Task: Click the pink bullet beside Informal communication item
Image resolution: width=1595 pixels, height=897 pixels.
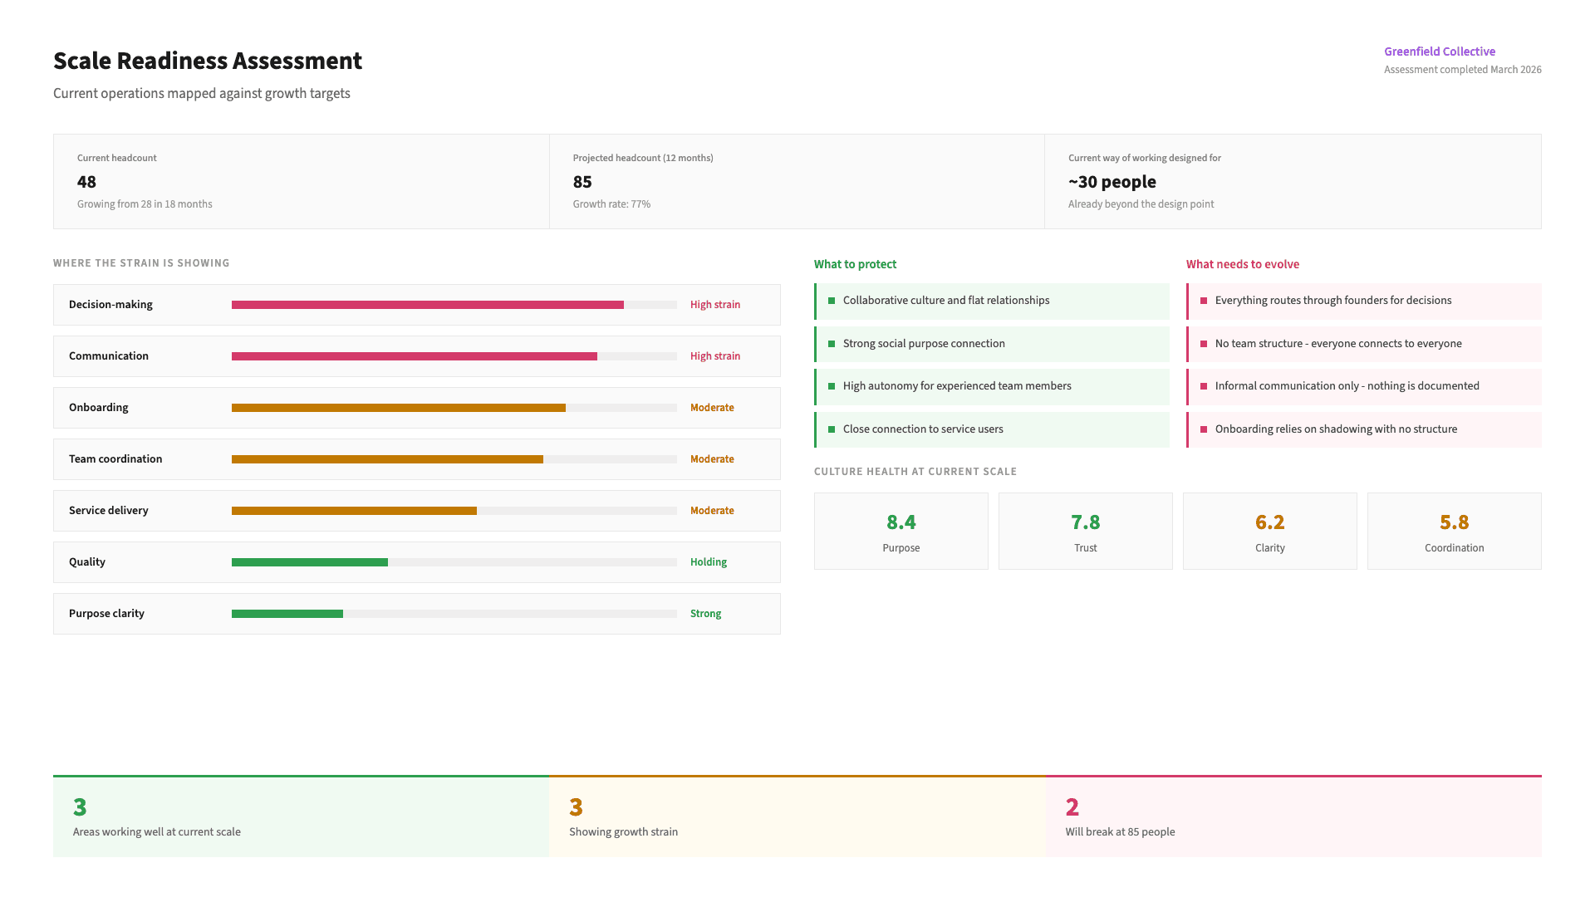Action: click(1204, 386)
